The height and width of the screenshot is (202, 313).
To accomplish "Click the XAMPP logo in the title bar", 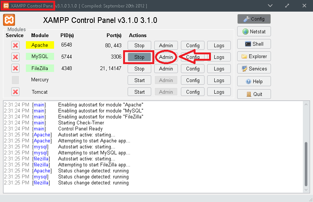I will [6, 6].
